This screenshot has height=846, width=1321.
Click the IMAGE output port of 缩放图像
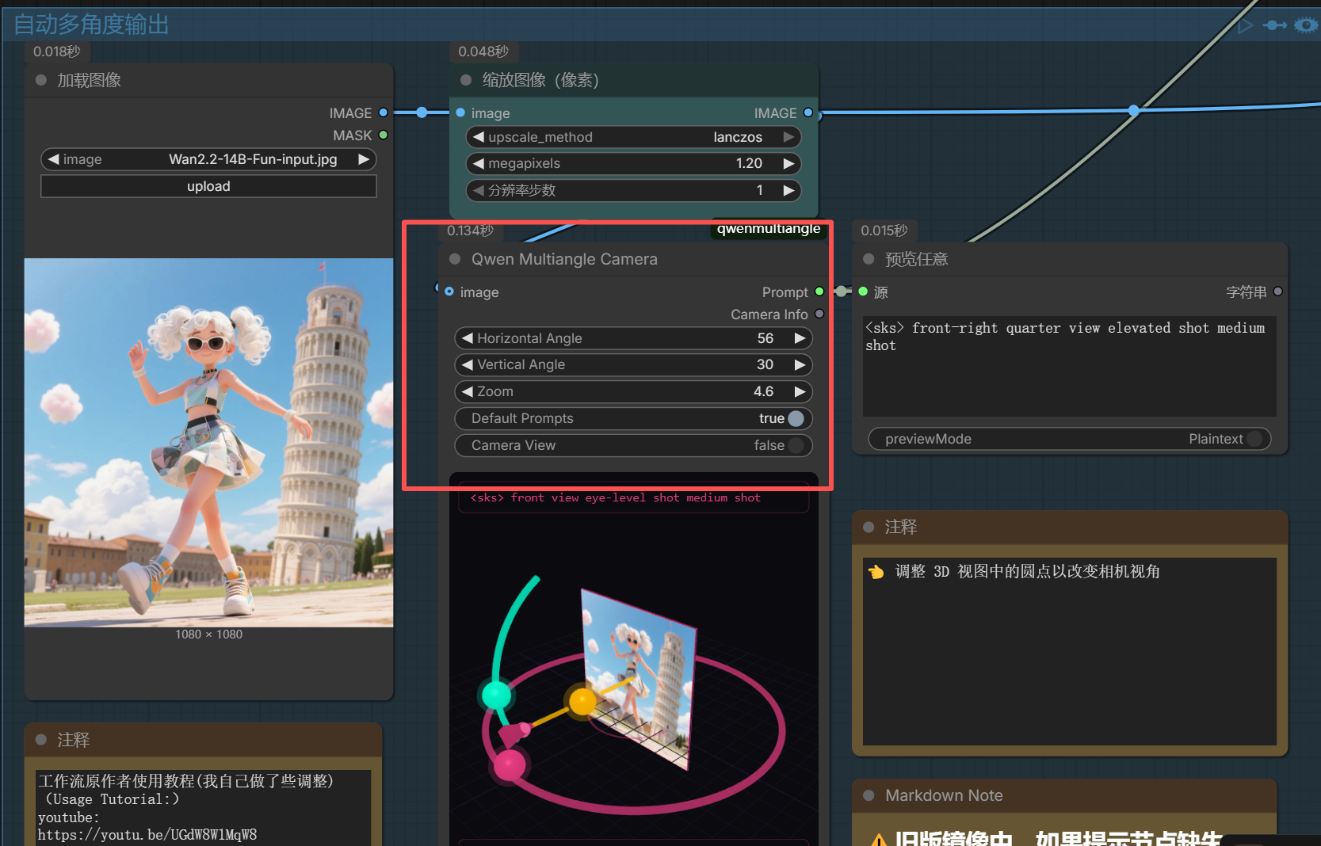pyautogui.click(x=808, y=112)
